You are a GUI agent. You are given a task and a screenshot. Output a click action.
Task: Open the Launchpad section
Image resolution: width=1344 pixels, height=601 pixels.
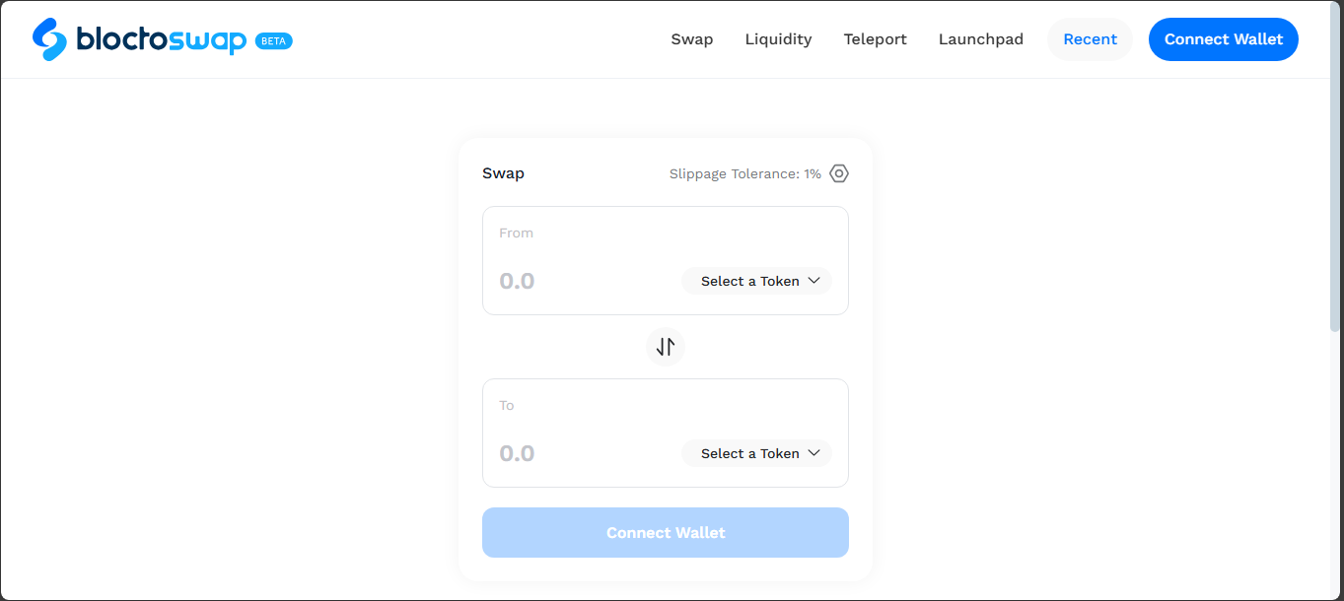point(980,39)
